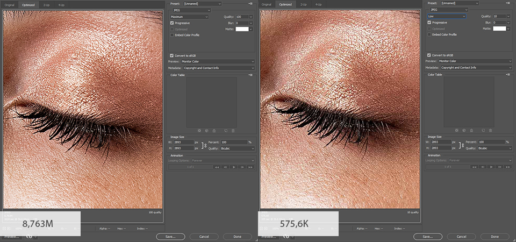Toggle Convert to sRGB in right dialog
Viewport: 516px width, 242px height.
click(x=429, y=55)
